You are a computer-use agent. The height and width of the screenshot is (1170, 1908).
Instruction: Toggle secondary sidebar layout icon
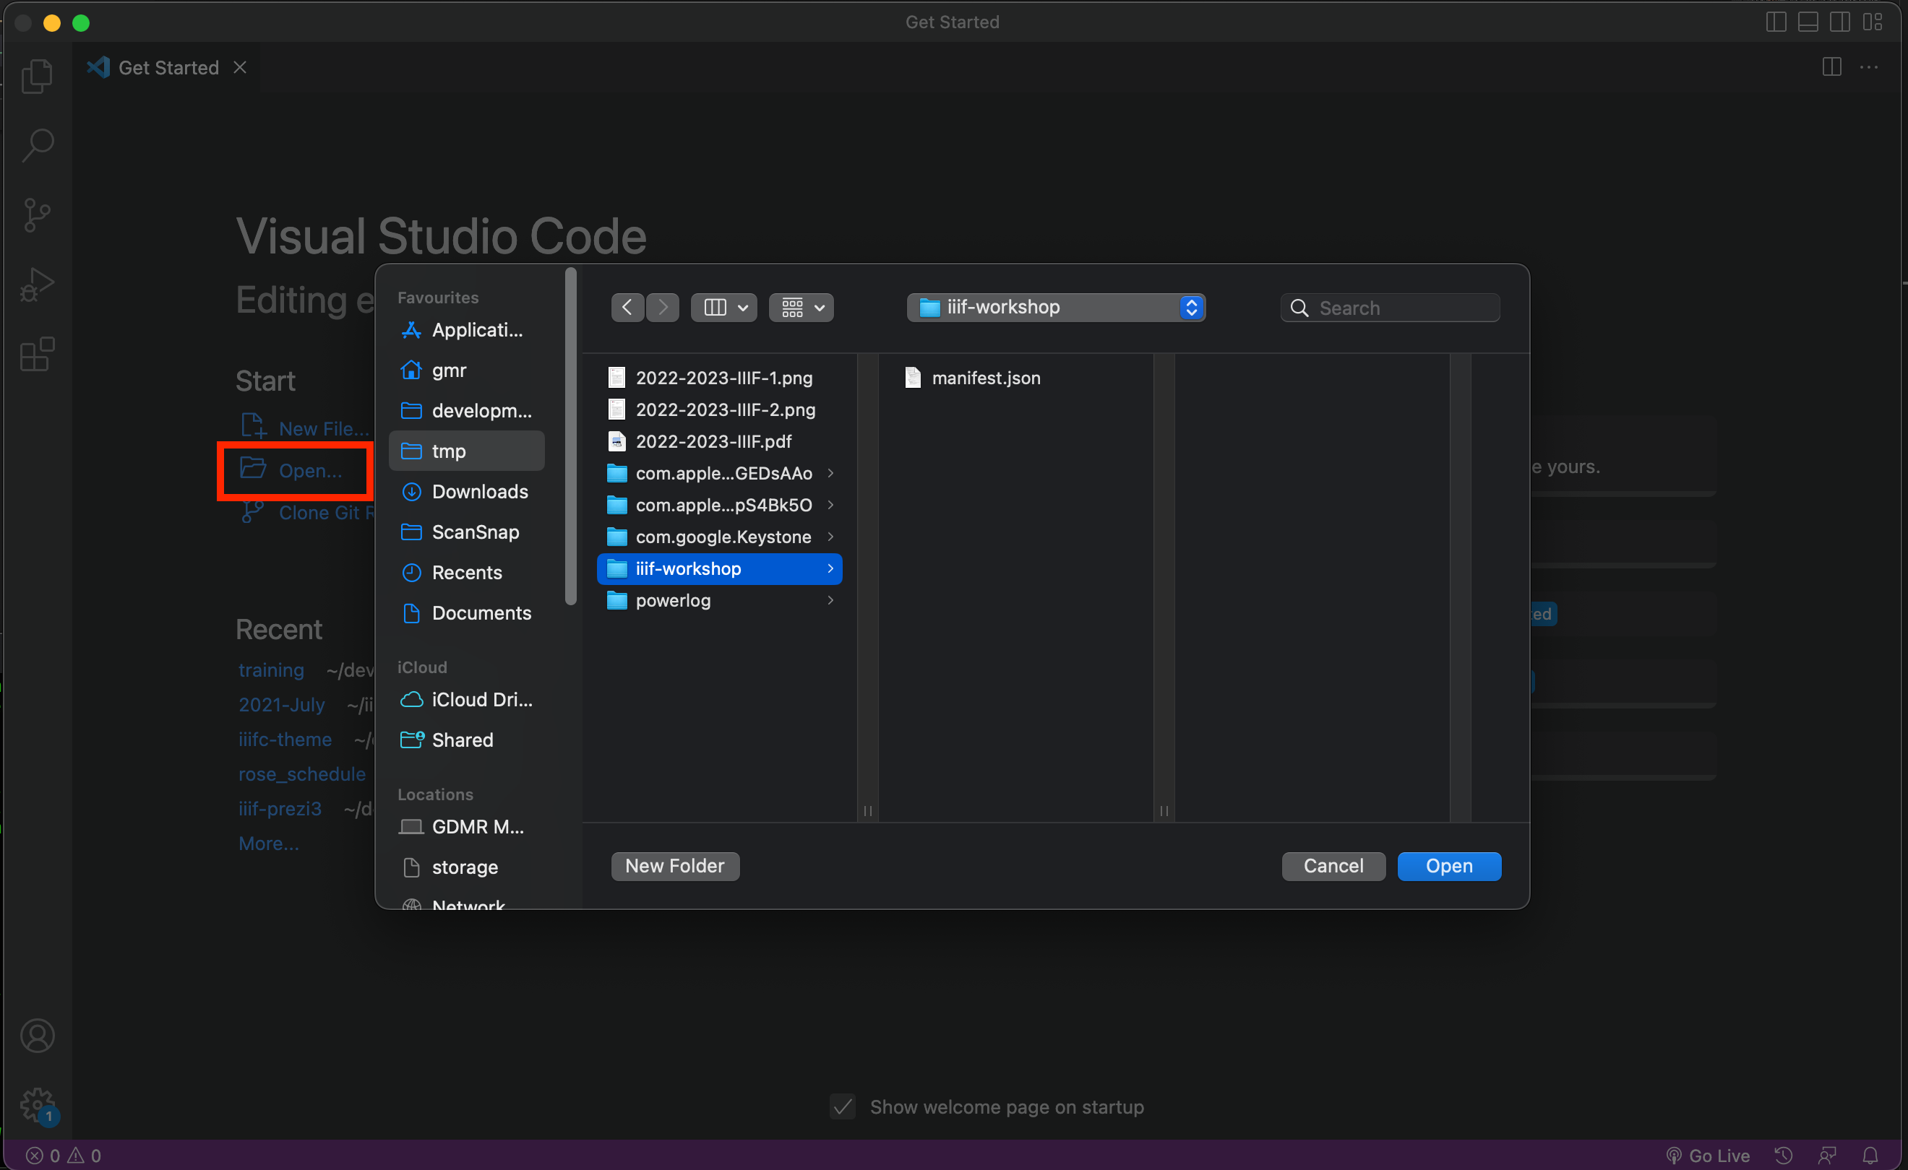1840,22
